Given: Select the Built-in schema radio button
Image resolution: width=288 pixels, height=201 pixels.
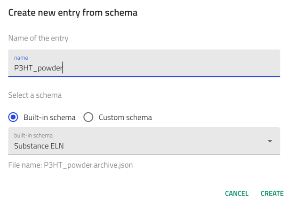Looking at the screenshot, I should tap(14, 117).
